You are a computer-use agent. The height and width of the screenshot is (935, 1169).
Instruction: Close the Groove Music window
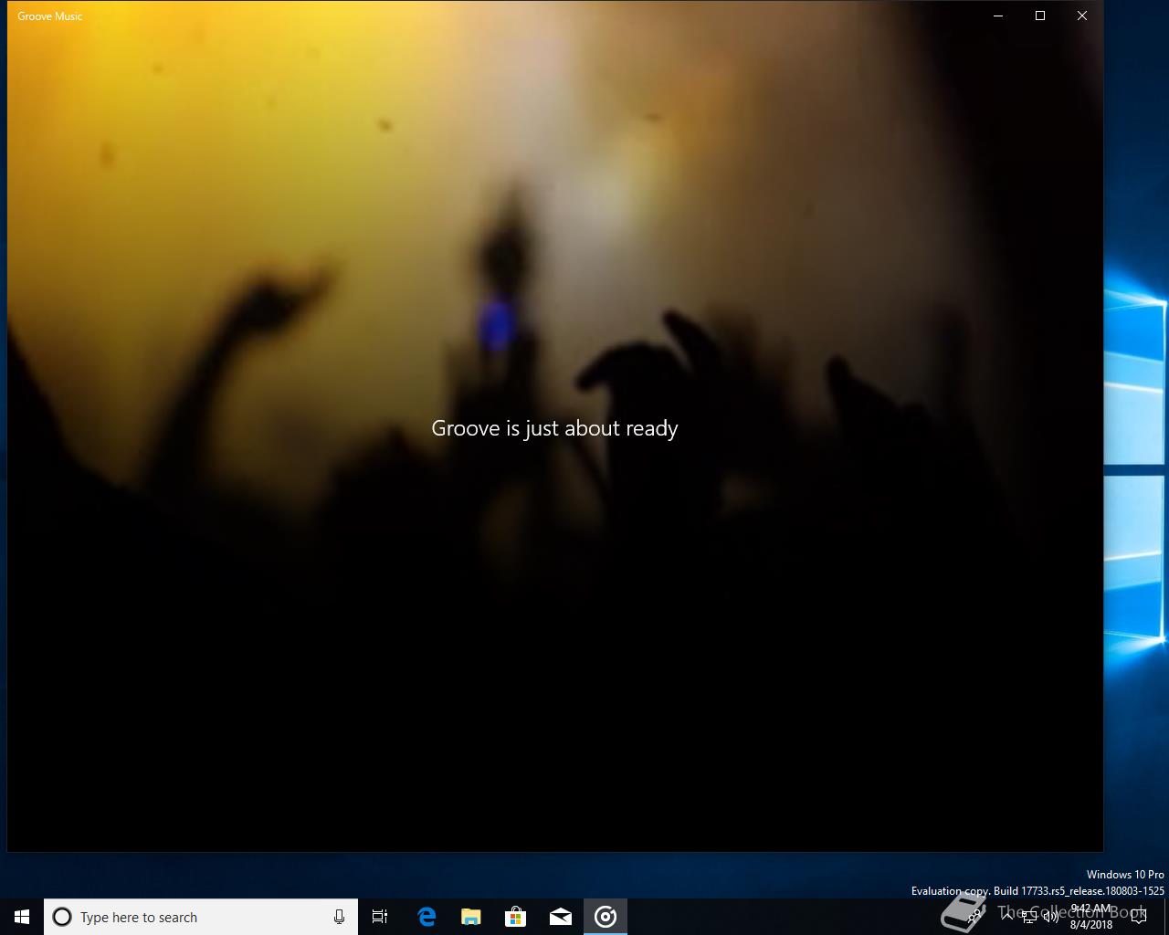(1082, 16)
